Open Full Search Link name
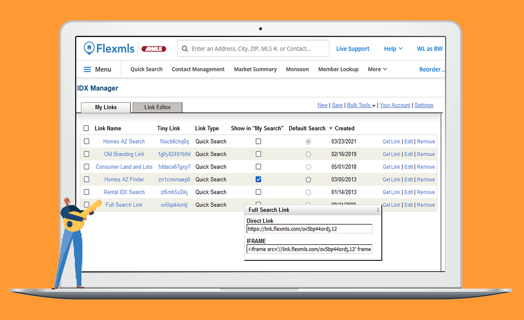The image size is (524, 320). (x=124, y=205)
